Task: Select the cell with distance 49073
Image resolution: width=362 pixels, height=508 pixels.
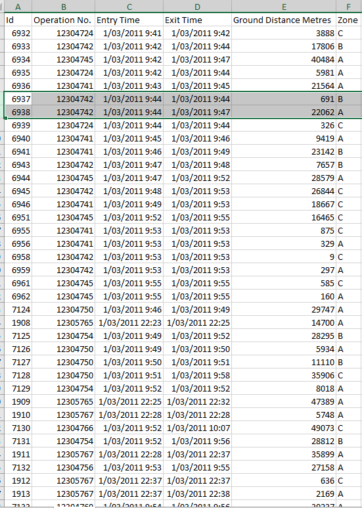Action: 284,428
